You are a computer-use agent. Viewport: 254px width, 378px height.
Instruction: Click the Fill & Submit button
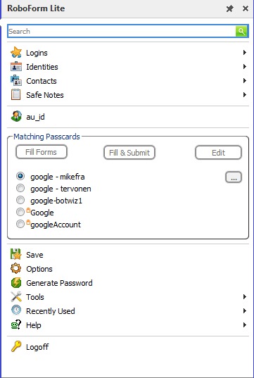point(129,152)
